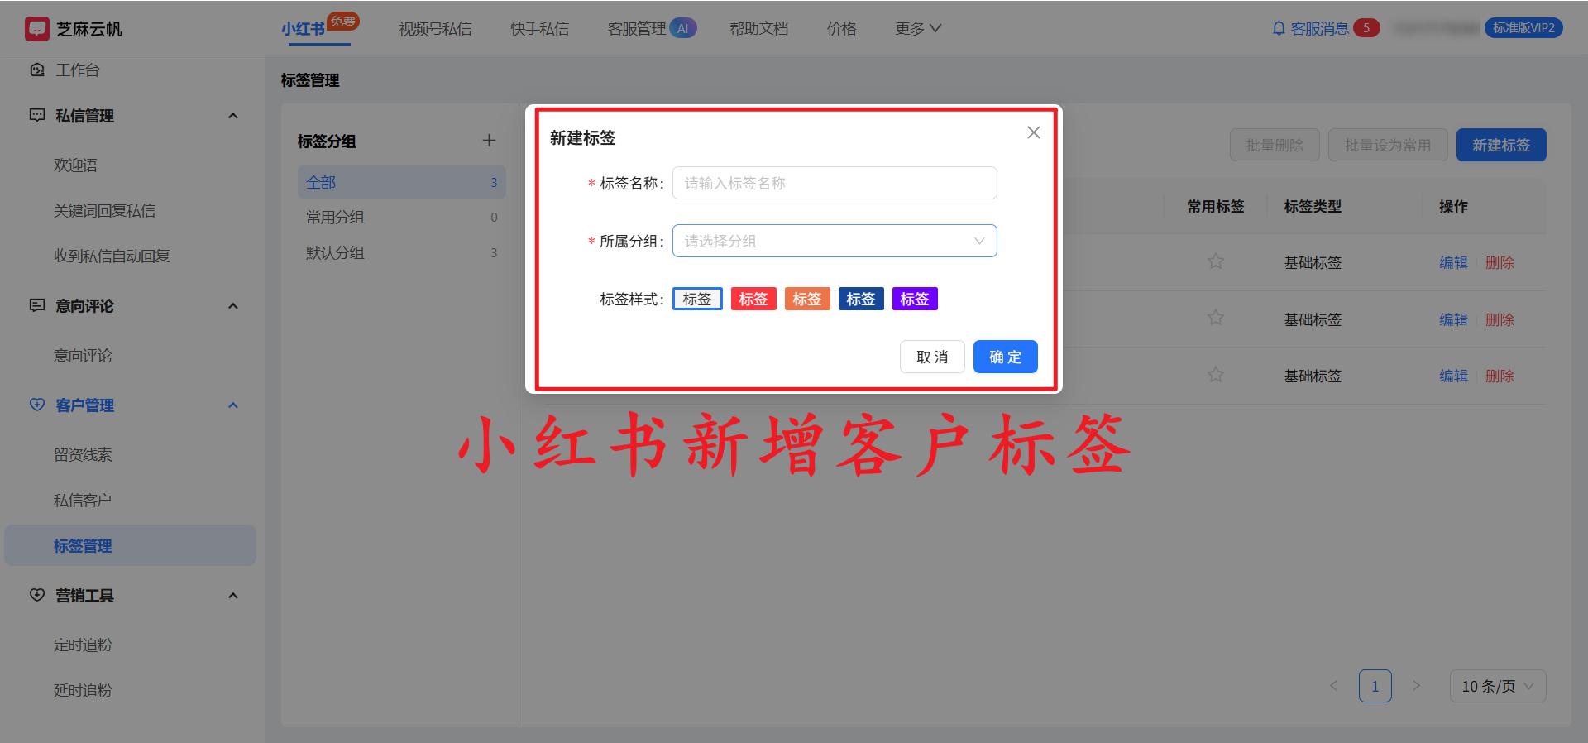The width and height of the screenshot is (1588, 743).
Task: Click 删除 in the third tag row
Action: pos(1500,376)
